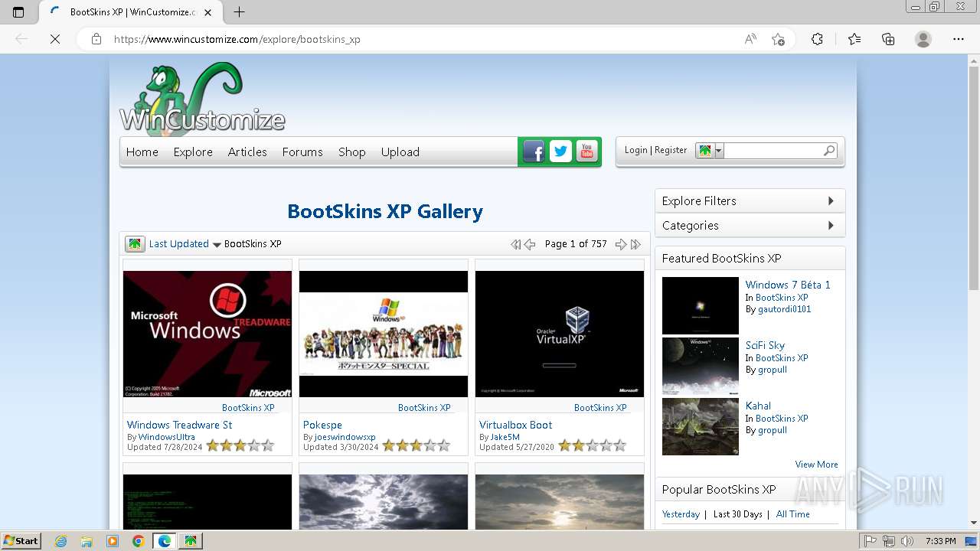Go to next gallery page arrow

tap(621, 244)
